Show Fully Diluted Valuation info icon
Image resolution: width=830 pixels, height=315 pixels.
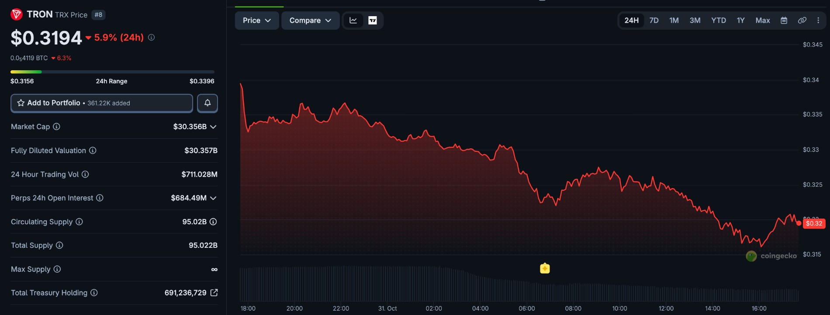[93, 151]
